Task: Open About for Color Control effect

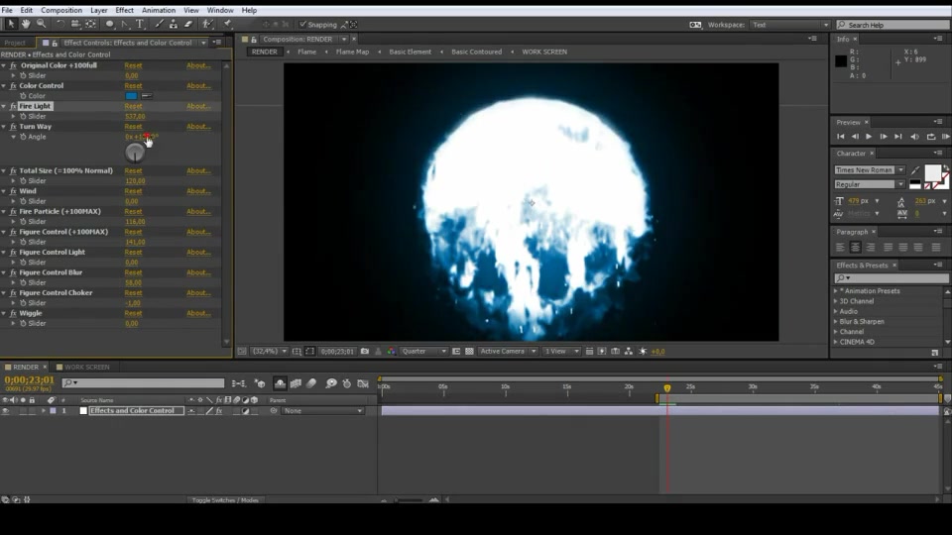Action: (198, 86)
